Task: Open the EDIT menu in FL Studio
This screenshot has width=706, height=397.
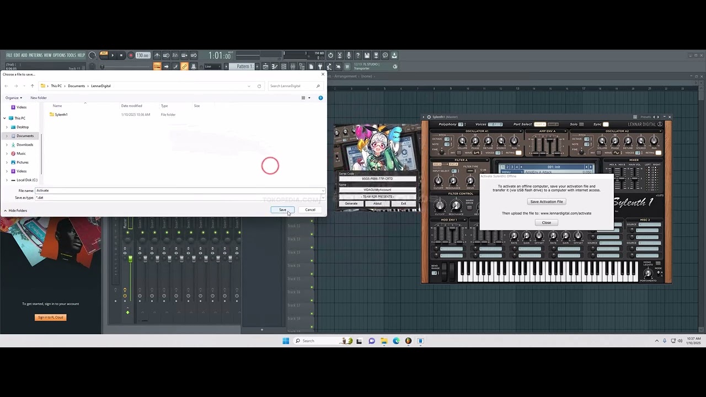Action: 17,55
